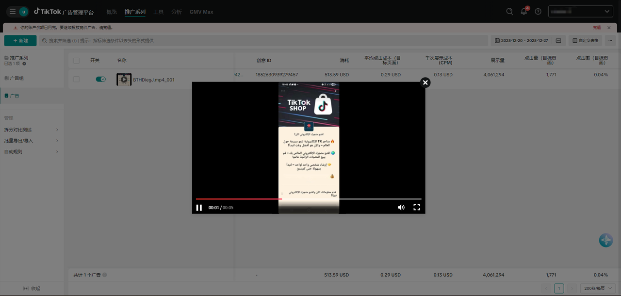The image size is (621, 296).
Task: Tick the select-all header checkbox
Action: 77,61
